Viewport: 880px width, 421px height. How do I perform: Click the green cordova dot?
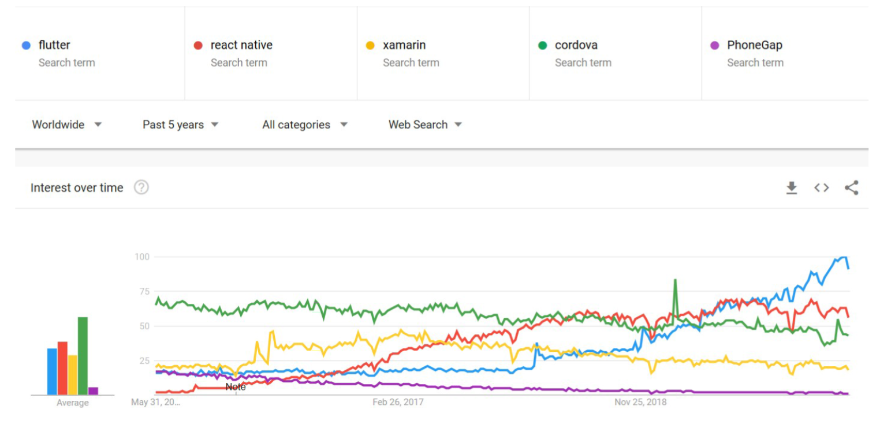[x=542, y=46]
